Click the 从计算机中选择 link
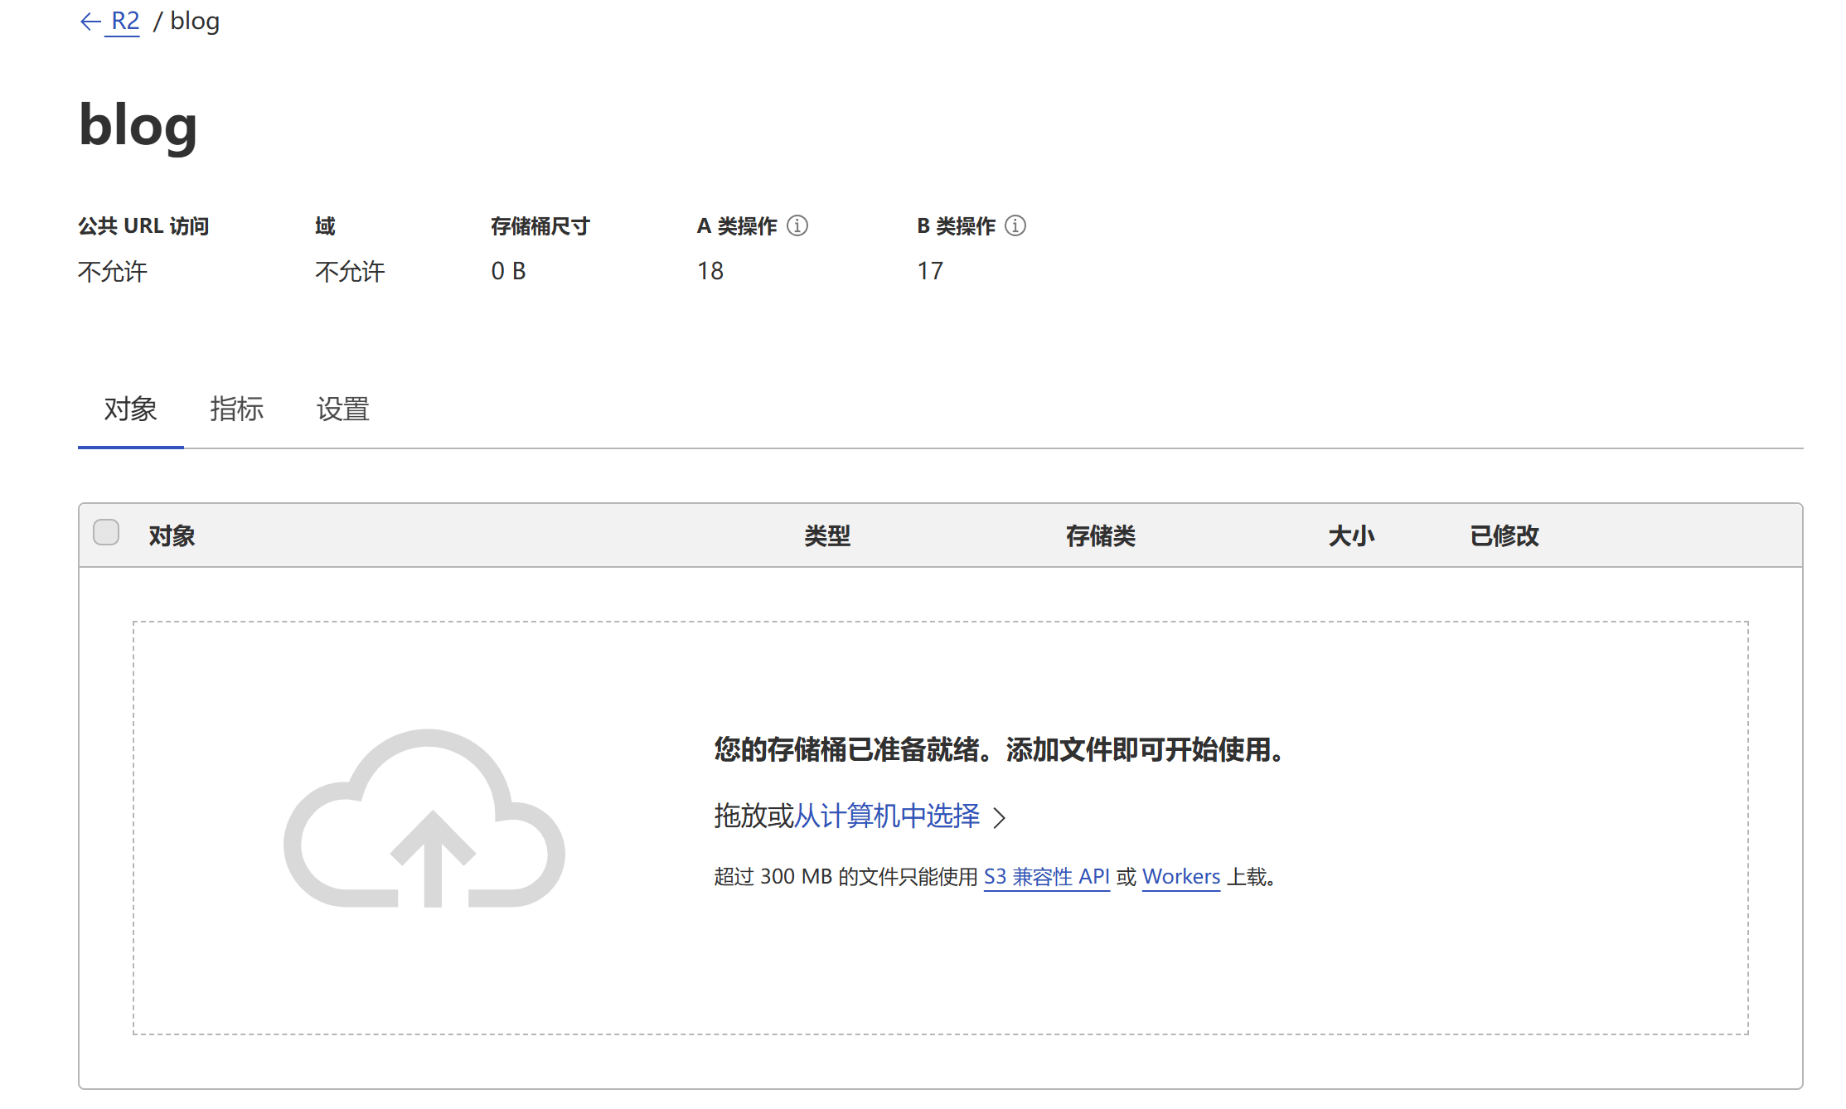Image resolution: width=1846 pixels, height=1109 pixels. click(x=886, y=816)
